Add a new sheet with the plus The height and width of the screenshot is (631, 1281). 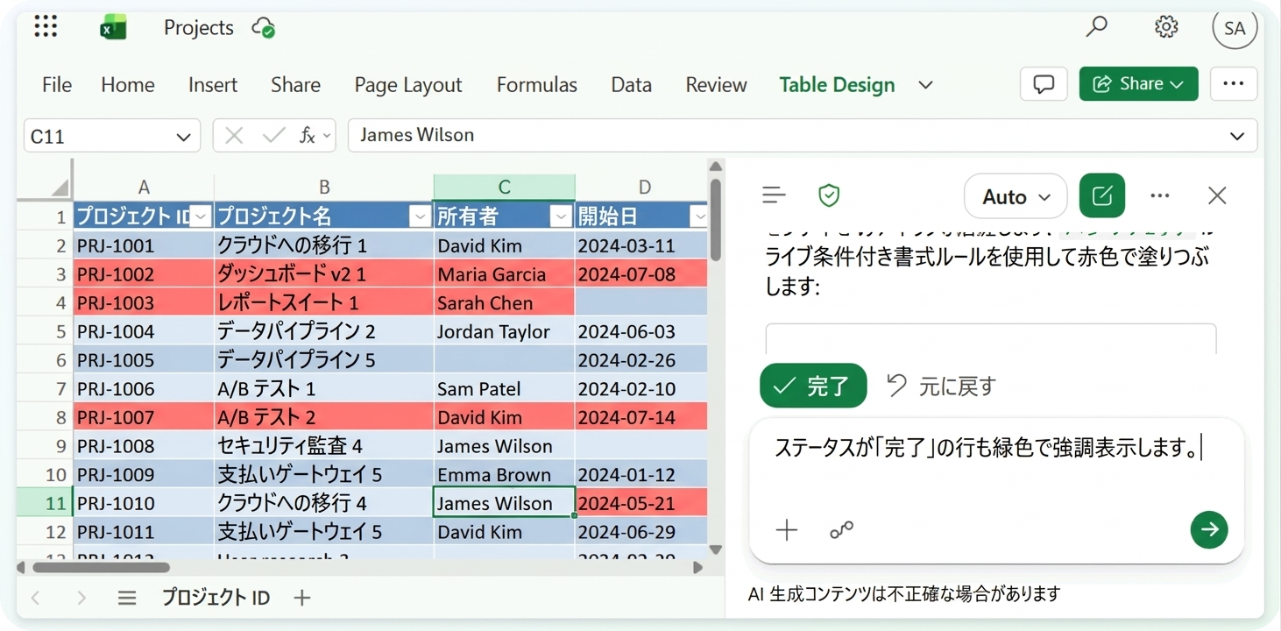pos(302,598)
